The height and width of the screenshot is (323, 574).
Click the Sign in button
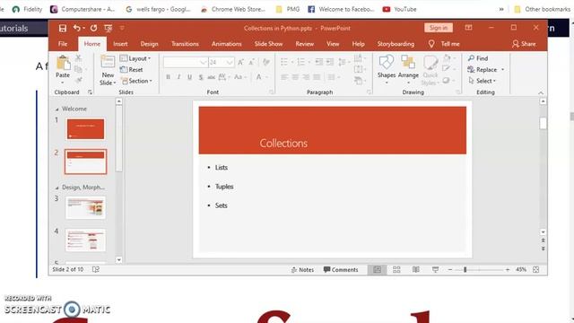[x=439, y=28]
